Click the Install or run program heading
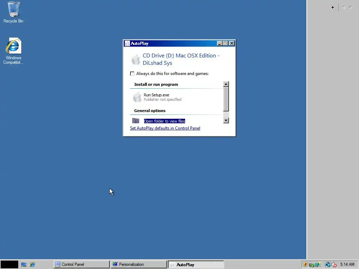The image size is (359, 269). [156, 84]
